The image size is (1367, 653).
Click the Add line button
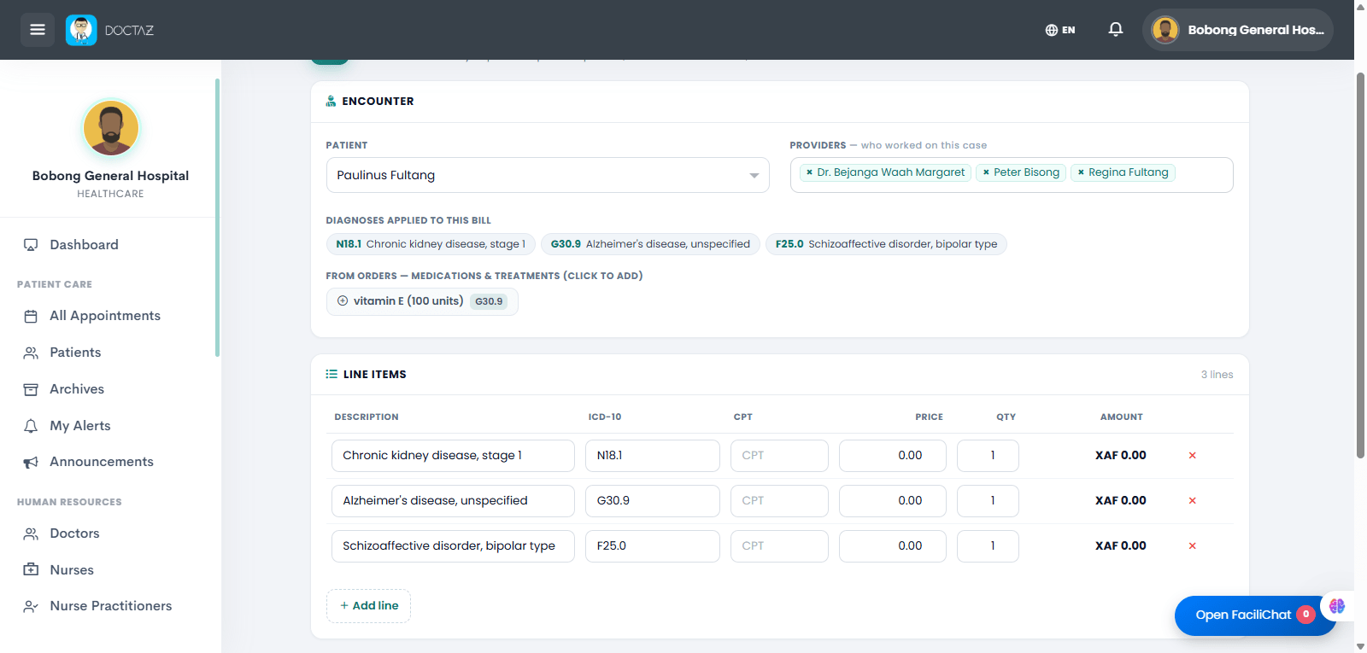point(368,606)
